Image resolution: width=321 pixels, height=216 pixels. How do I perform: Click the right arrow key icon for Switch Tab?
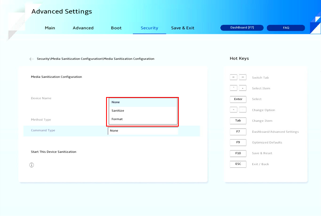[x=243, y=78]
